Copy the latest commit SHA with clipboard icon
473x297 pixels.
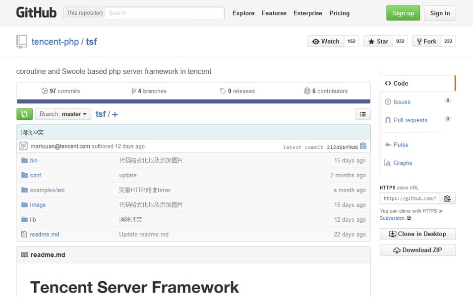click(x=363, y=146)
